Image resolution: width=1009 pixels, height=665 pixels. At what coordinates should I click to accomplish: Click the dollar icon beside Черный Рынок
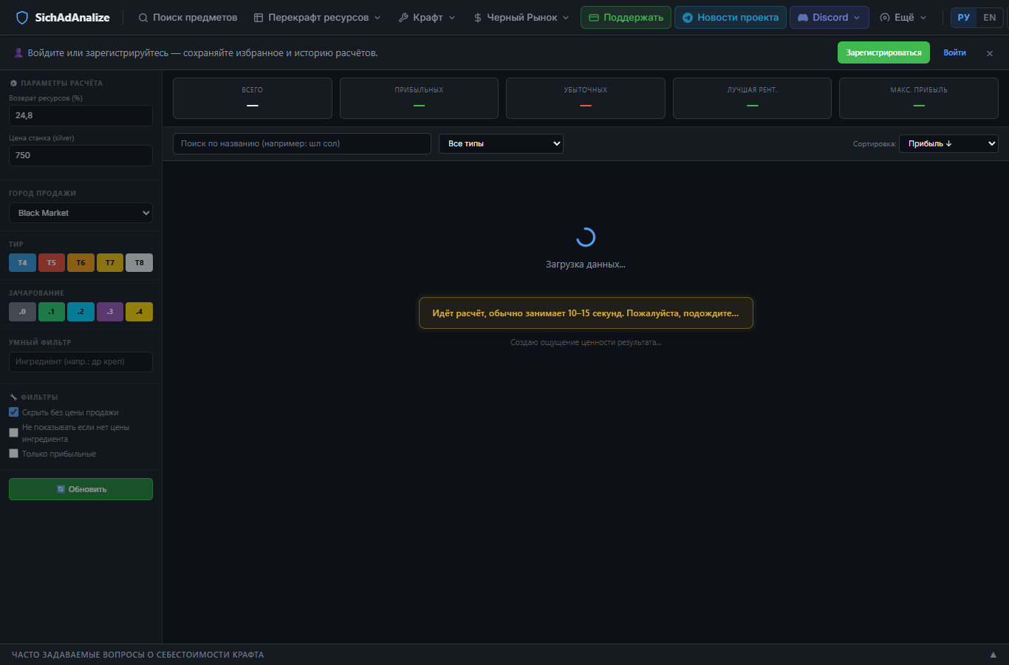click(478, 18)
